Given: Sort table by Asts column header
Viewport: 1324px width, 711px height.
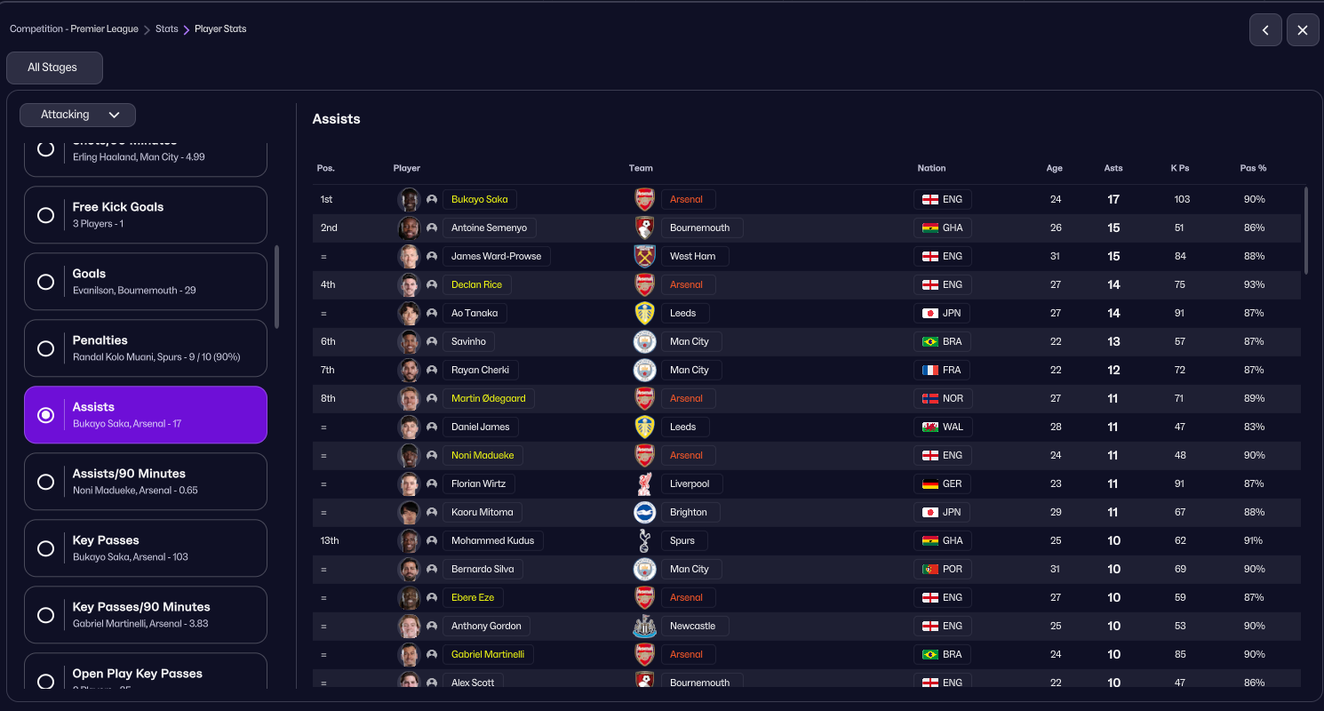Looking at the screenshot, I should tap(1113, 168).
